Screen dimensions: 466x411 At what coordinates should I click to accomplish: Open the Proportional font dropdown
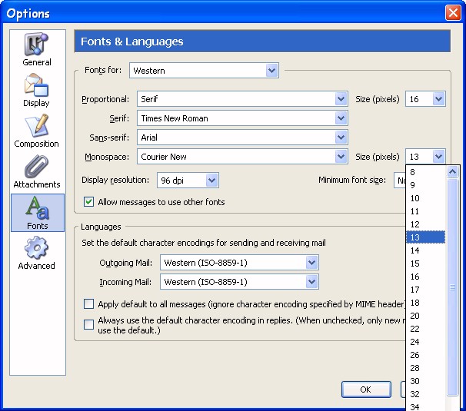242,99
